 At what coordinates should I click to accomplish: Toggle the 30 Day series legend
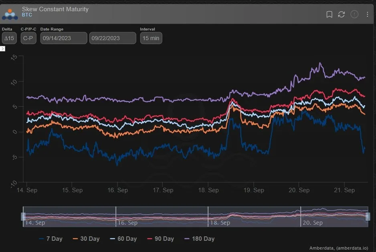point(86,239)
